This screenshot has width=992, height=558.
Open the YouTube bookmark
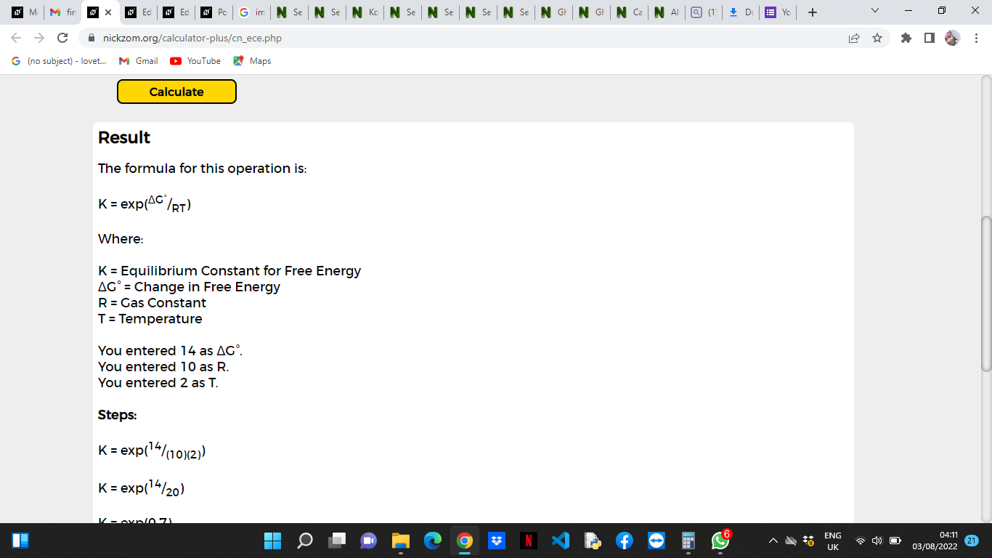[x=195, y=61]
